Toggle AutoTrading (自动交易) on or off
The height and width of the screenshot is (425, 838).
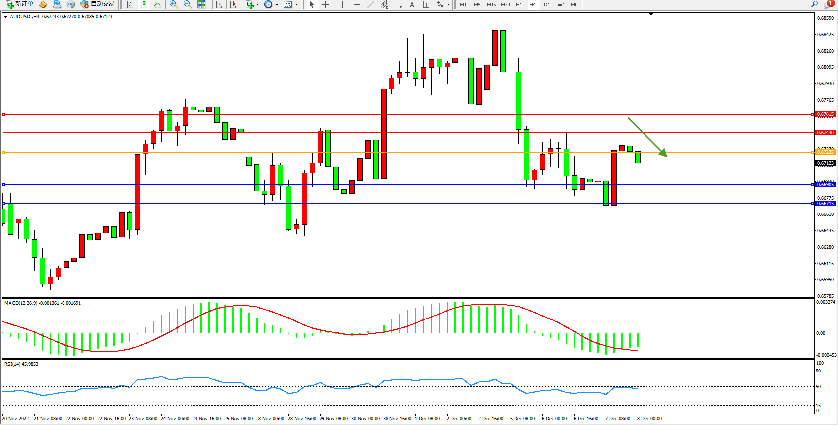pyautogui.click(x=98, y=4)
